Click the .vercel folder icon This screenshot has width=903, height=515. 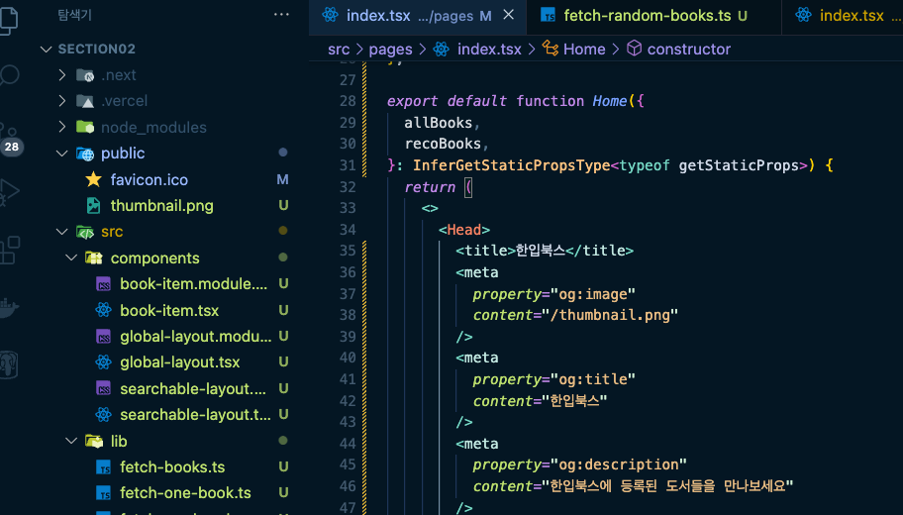point(85,101)
